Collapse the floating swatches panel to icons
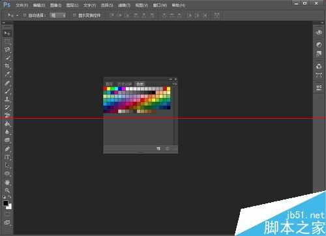 (x=171, y=79)
